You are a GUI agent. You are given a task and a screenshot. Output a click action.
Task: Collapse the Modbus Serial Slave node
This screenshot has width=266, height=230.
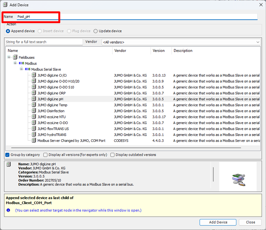[x=21, y=69]
